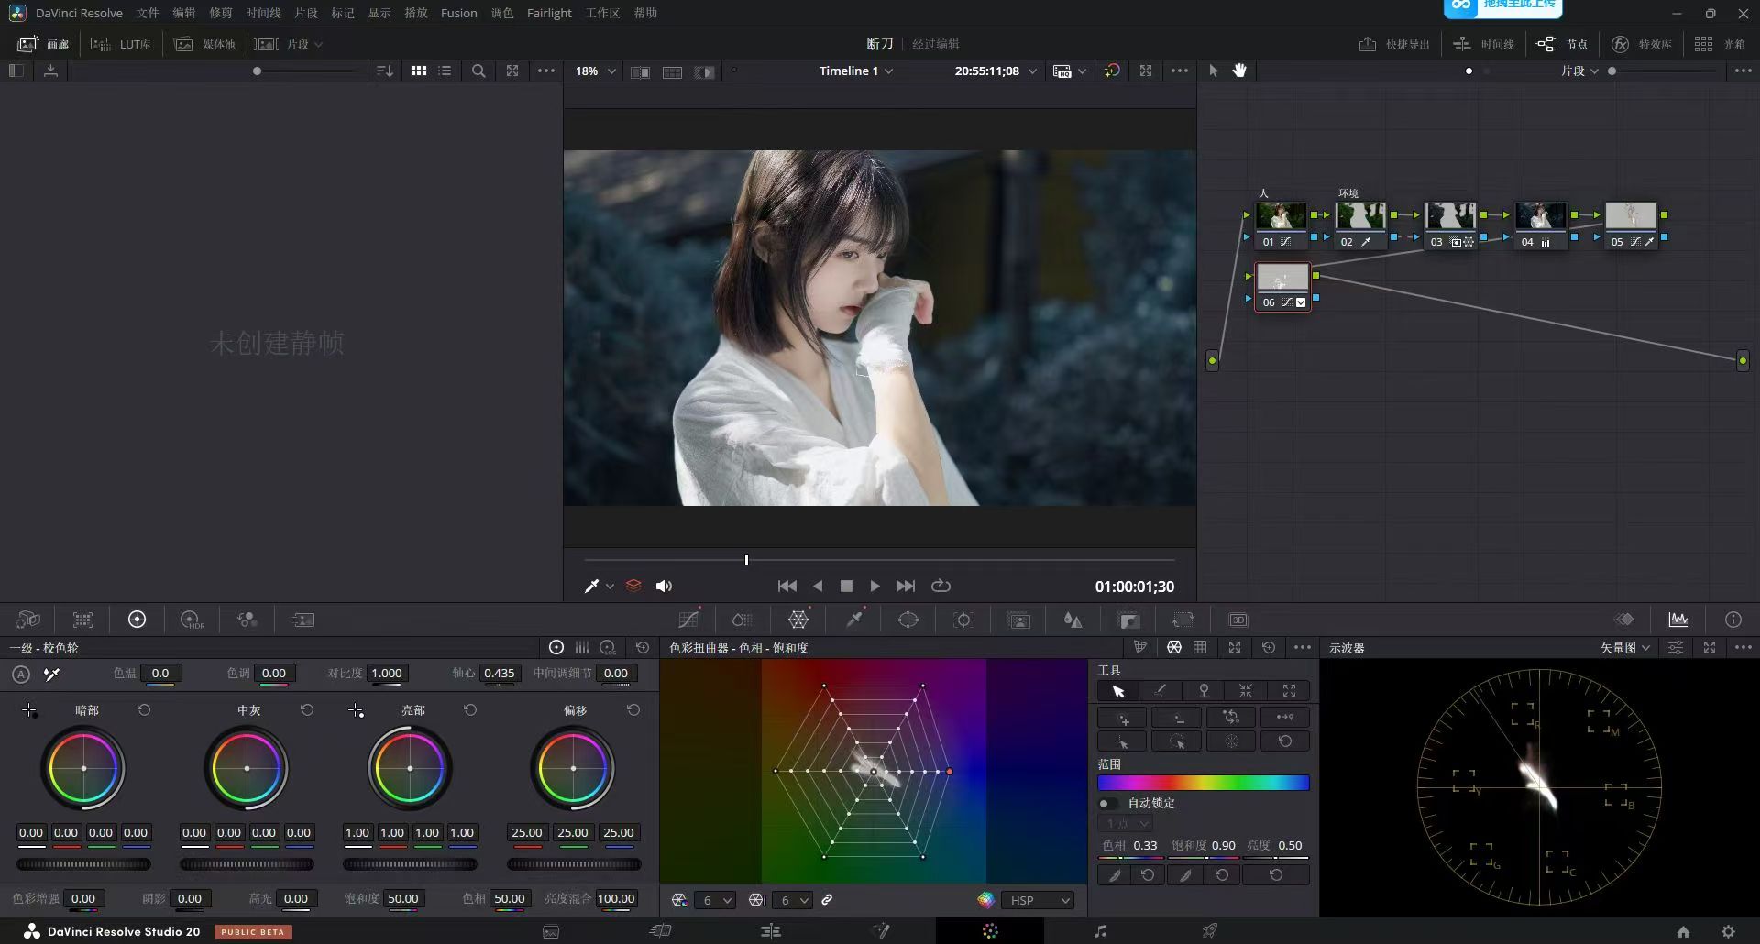Enable loop playback in viewer
Image resolution: width=1760 pixels, height=944 pixels.
click(x=940, y=587)
